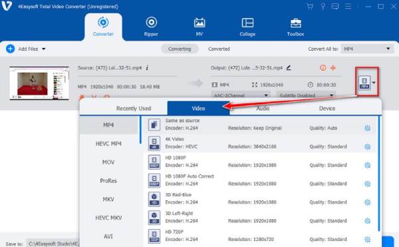Click the preset list vertical scrollbar
This screenshot has width=399, height=247.
tap(379, 174)
